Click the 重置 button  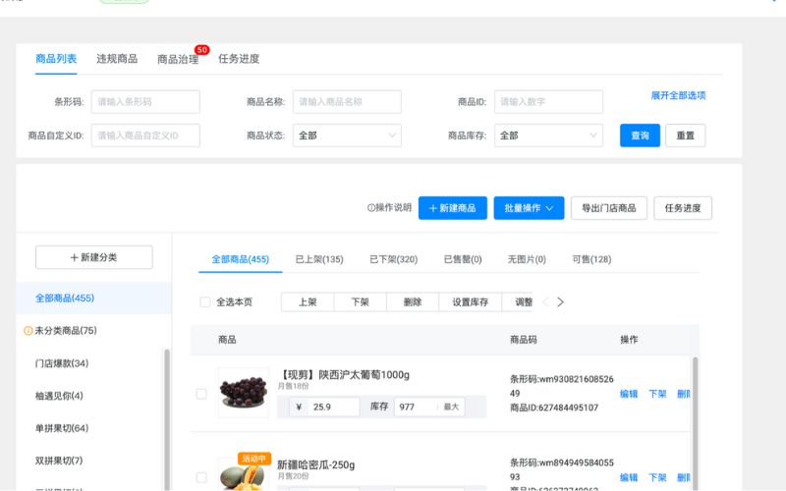[685, 136]
